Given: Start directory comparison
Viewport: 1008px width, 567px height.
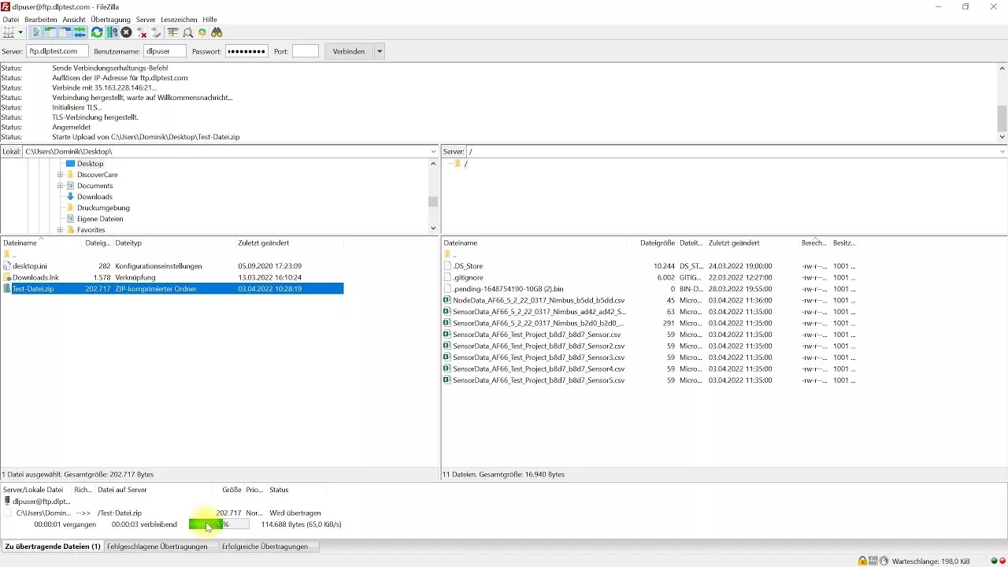Looking at the screenshot, I should tap(188, 32).
